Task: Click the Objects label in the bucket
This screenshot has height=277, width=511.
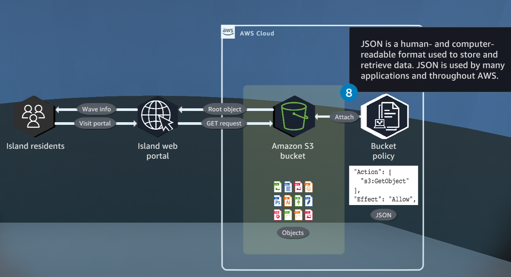Action: [x=293, y=233]
